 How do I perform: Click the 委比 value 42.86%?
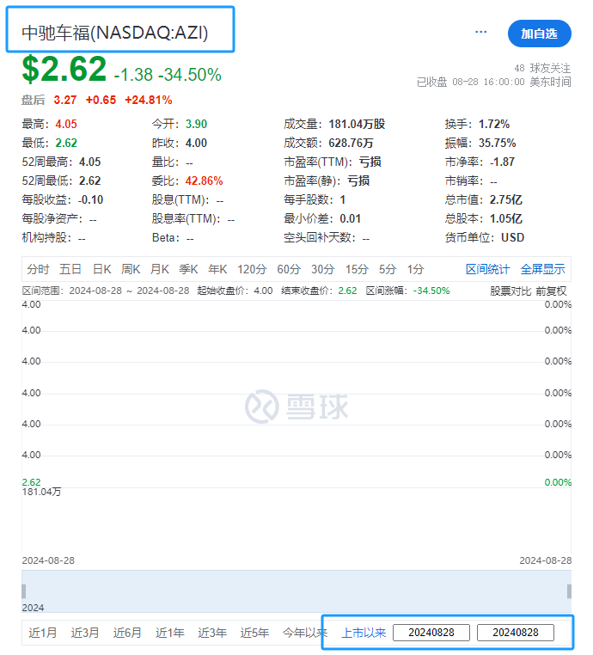205,181
